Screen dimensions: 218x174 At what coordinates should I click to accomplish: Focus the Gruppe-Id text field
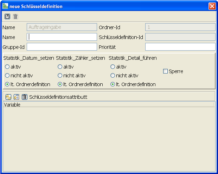(62, 47)
